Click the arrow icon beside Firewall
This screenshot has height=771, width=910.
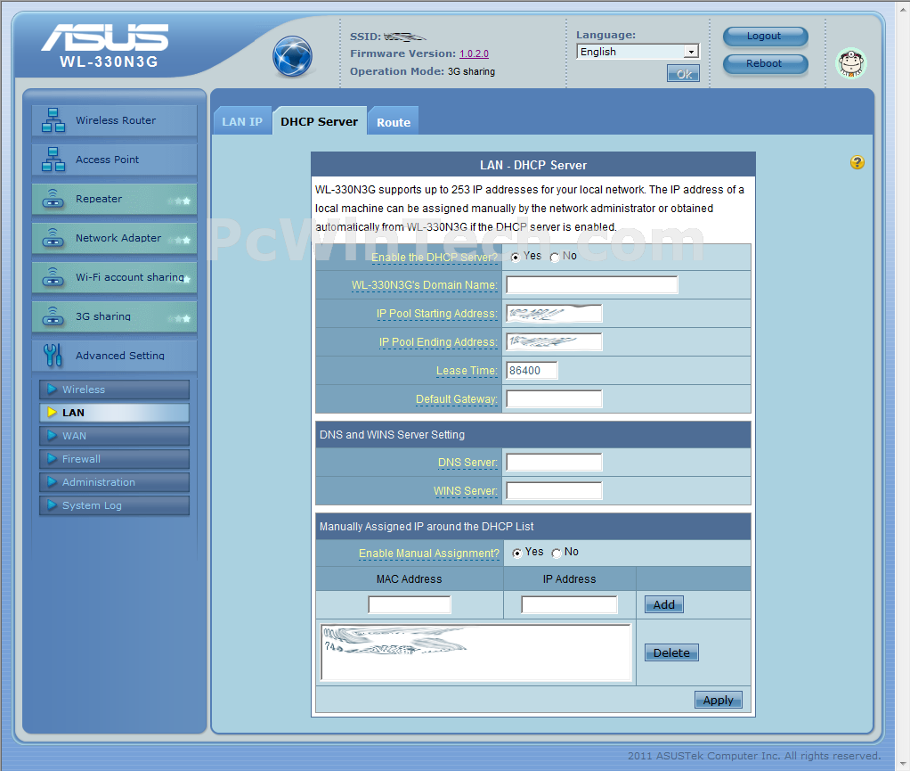tap(53, 458)
